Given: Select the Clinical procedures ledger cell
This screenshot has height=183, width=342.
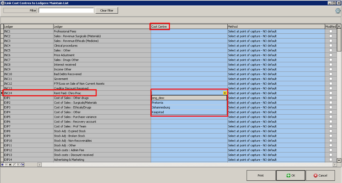Looking at the screenshot, I should tap(102, 46).
